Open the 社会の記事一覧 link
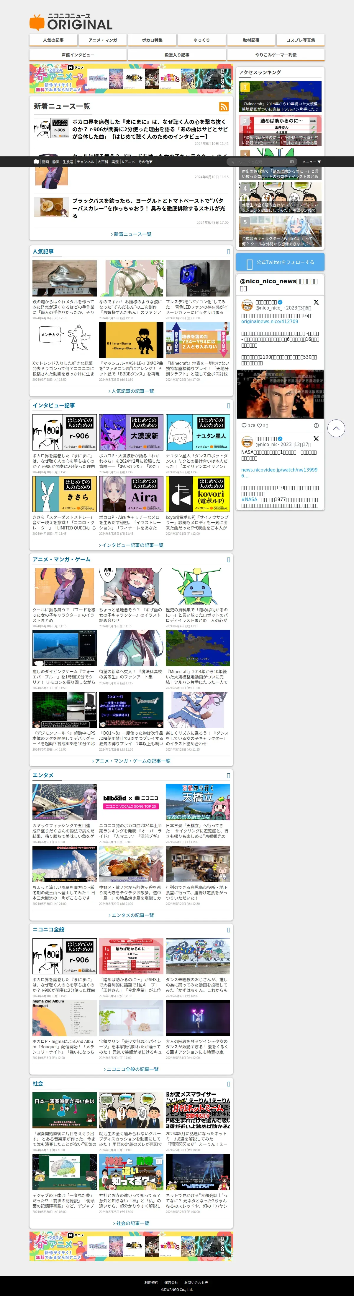 (131, 1223)
